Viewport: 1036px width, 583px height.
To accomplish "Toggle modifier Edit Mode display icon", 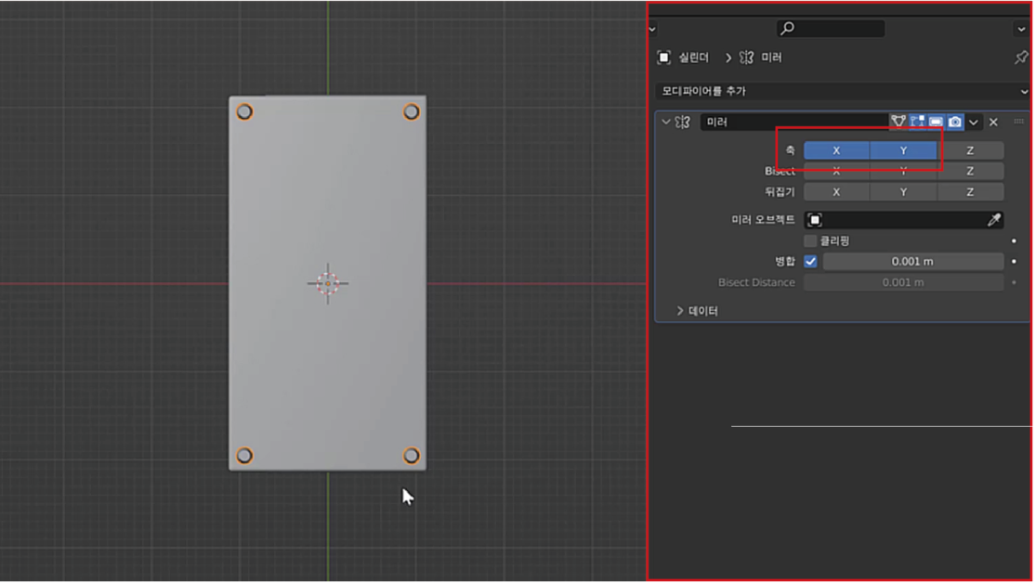I will coord(917,122).
